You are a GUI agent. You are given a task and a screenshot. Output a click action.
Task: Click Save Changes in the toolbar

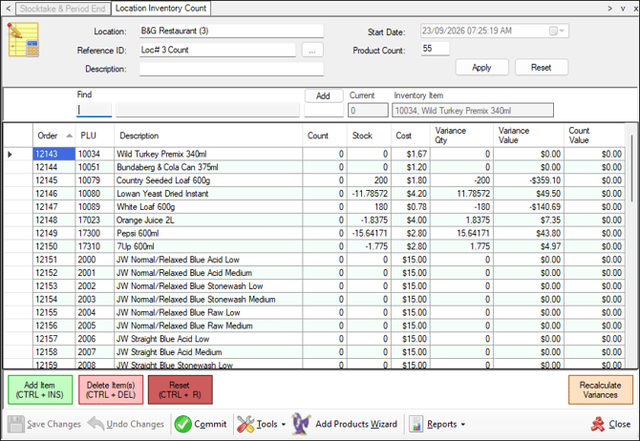coord(45,424)
